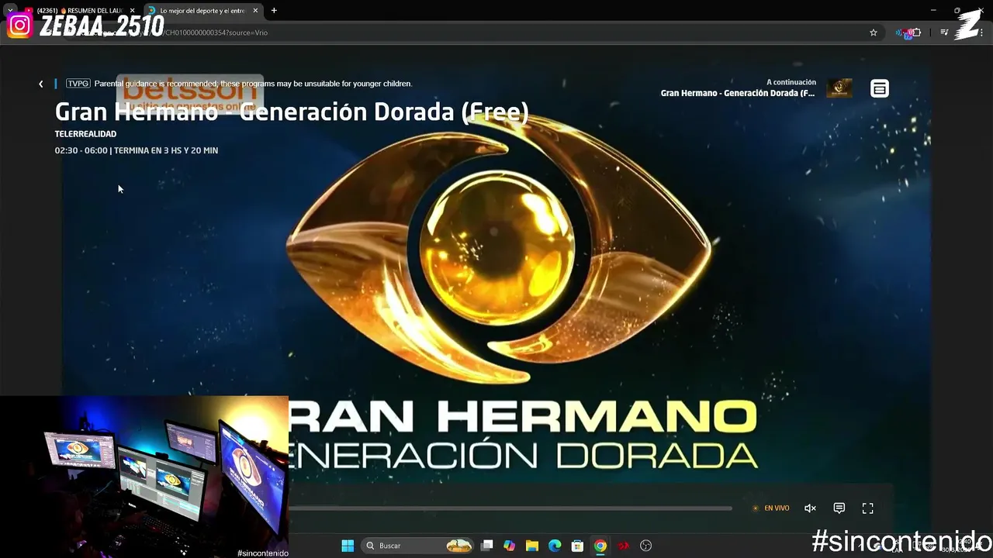Close the 'RESUMEN DEL LAU' tab

click(132, 11)
